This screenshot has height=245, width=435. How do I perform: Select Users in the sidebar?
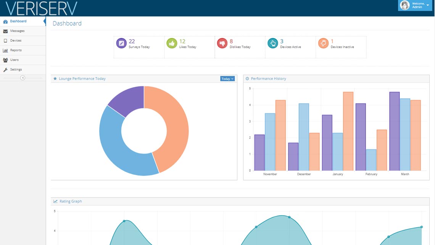14,60
